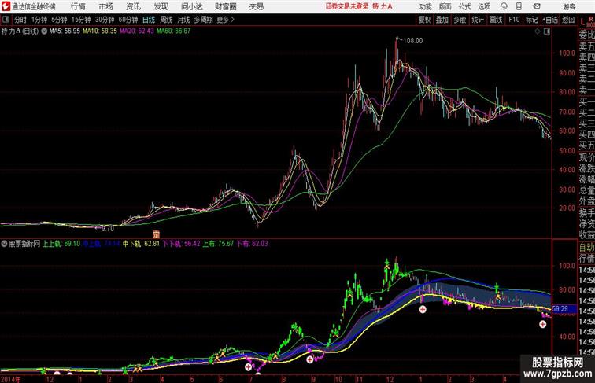Click the 画线 drawing button

point(496,20)
